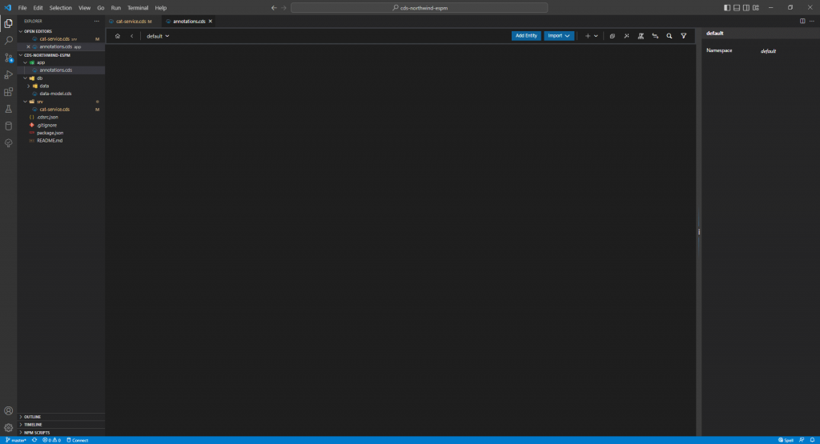Open the database cylinder view in activity bar
This screenshot has width=820, height=444.
click(8, 126)
